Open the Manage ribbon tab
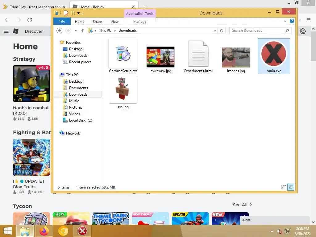The height and width of the screenshot is (237, 316). [140, 22]
